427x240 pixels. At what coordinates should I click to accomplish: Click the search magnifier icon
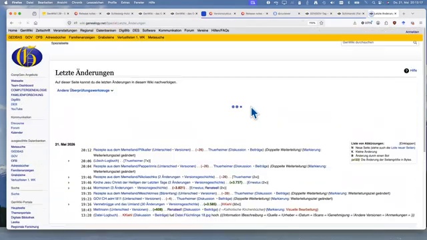tap(415, 43)
